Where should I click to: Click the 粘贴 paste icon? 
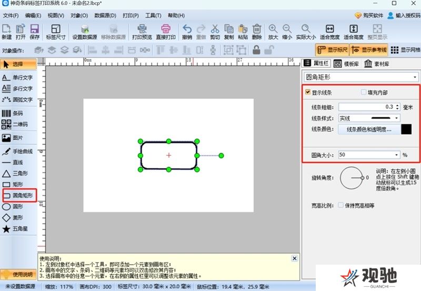point(243,32)
